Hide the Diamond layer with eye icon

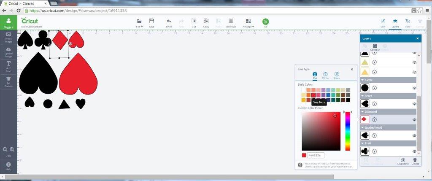(414, 119)
